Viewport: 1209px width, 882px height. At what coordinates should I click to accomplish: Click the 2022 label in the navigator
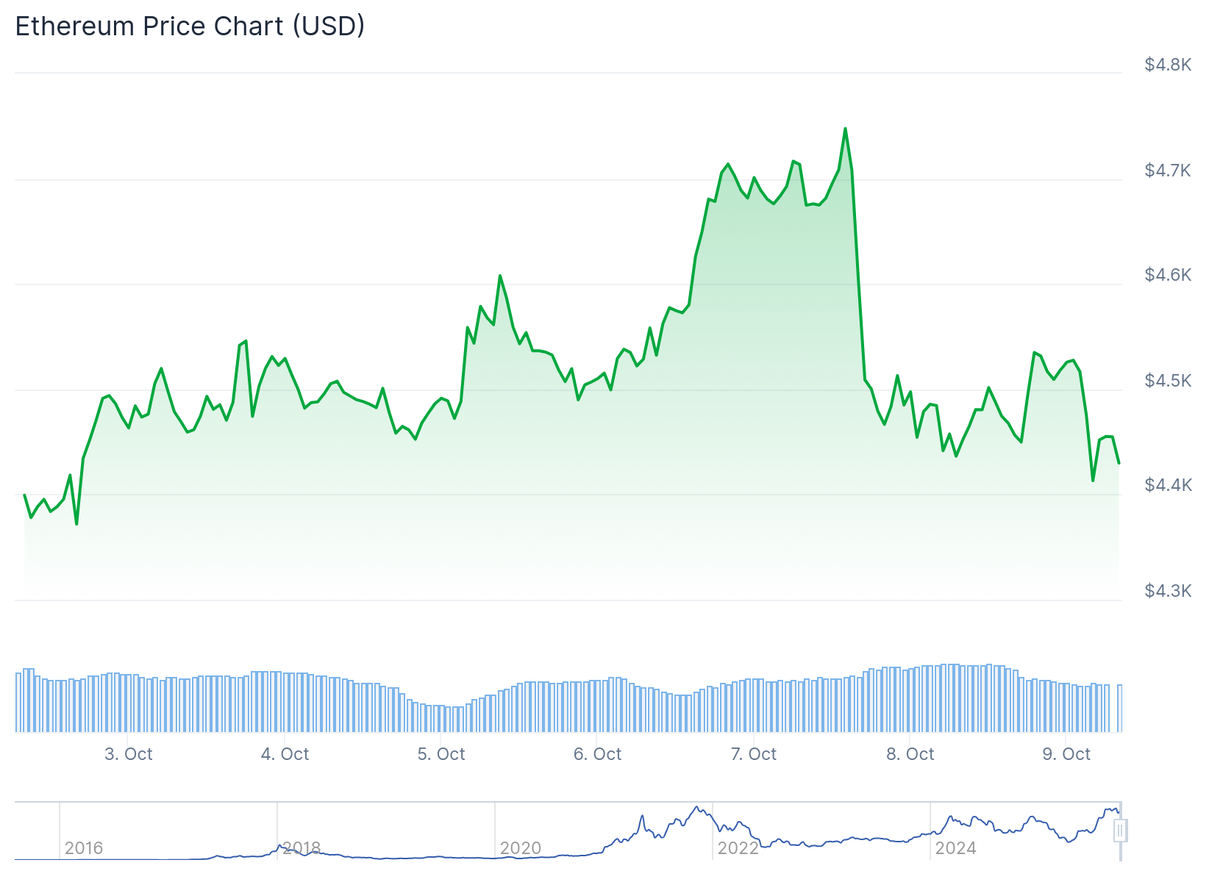tap(738, 848)
